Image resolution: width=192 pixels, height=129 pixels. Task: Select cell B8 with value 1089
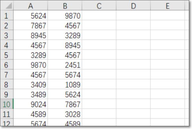click(x=65, y=85)
